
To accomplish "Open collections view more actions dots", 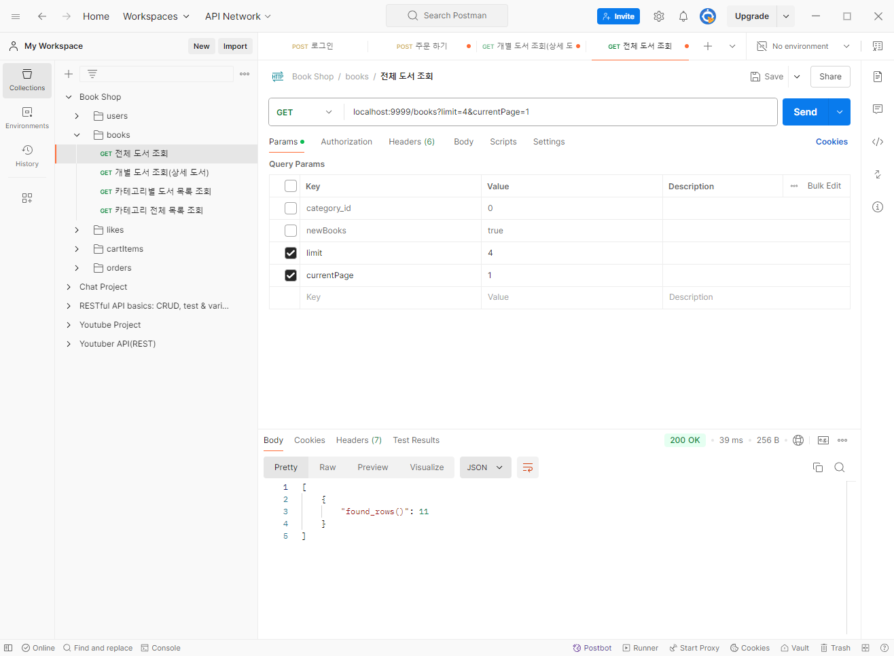I will coord(245,74).
